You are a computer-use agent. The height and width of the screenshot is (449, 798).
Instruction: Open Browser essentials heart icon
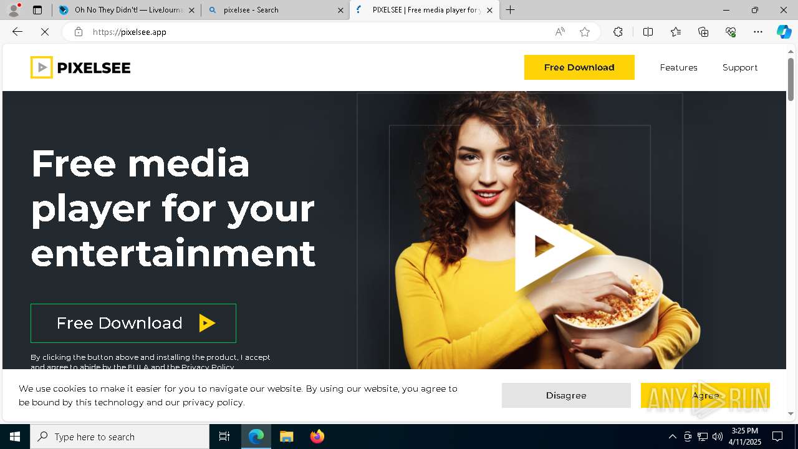click(x=731, y=32)
